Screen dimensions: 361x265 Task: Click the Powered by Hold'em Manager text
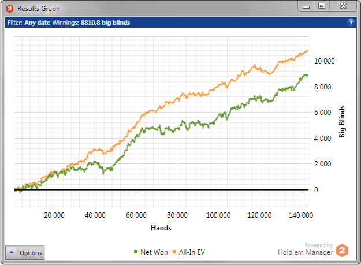coord(306,249)
